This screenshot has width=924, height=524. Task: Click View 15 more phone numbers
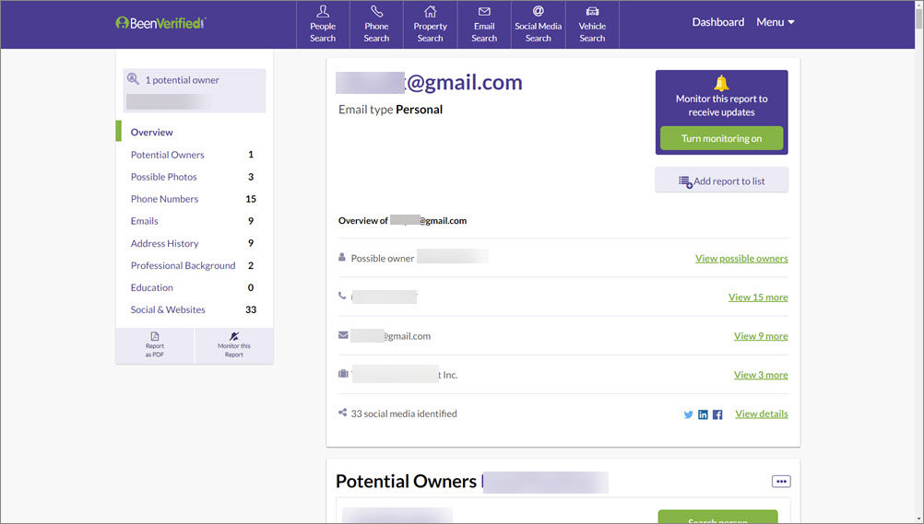click(758, 297)
